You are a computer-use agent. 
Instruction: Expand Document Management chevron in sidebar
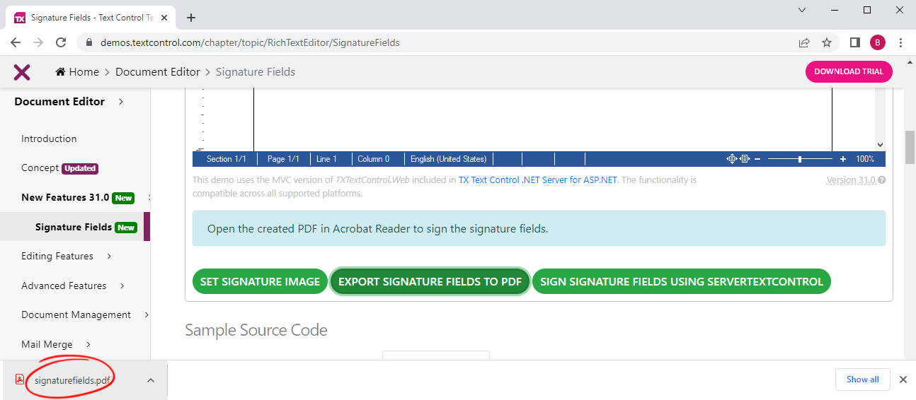(147, 314)
